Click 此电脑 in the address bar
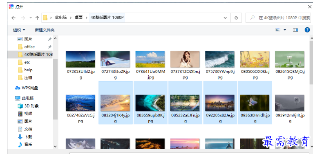This screenshot has height=154, width=313. pyautogui.click(x=61, y=18)
